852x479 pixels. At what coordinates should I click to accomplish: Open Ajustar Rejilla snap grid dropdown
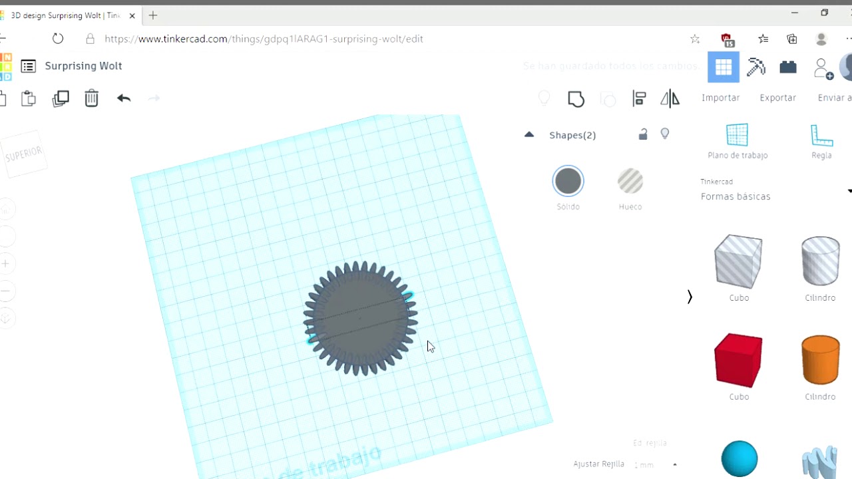pos(655,464)
